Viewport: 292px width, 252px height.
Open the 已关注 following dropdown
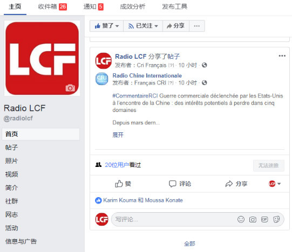[x=143, y=26]
